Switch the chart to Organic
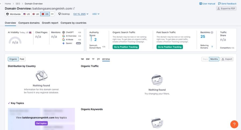241x130 pixels. 13,59
